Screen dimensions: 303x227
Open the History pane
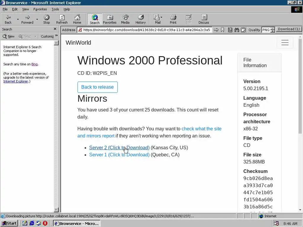click(141, 19)
